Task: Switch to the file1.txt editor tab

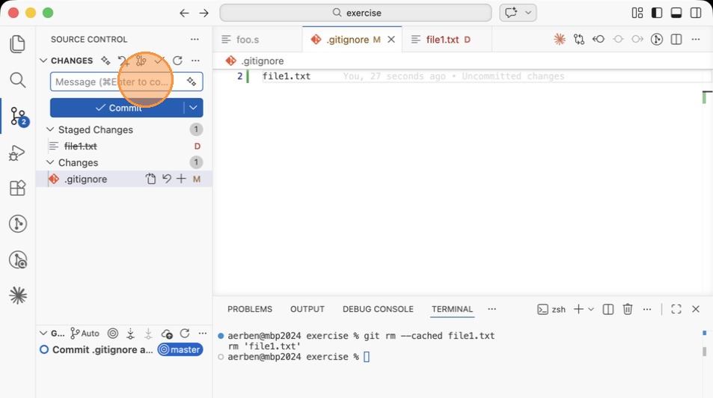Action: click(442, 40)
